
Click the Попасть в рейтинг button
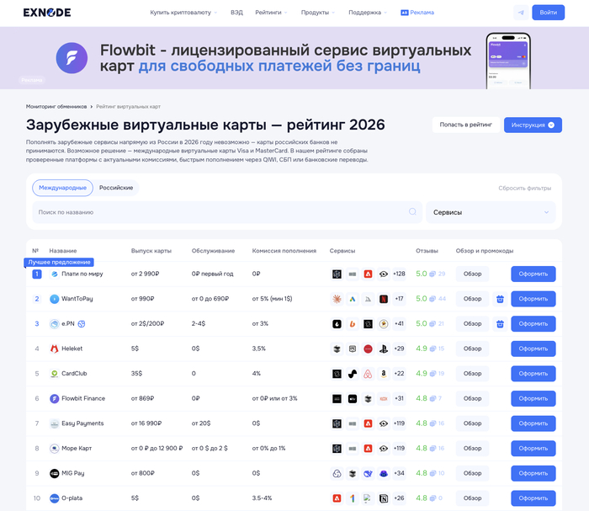pos(466,125)
